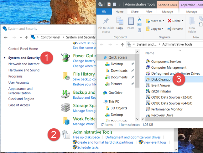Click the Paste shortcut icon
The width and height of the screenshot is (203, 153).
[x=139, y=30]
